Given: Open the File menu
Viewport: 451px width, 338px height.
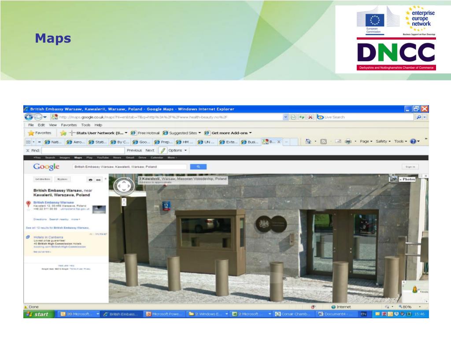Looking at the screenshot, I should point(31,125).
